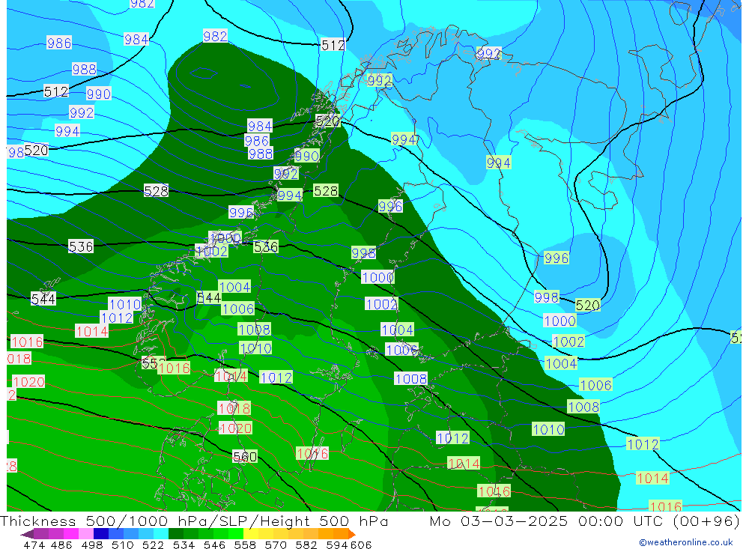
Task: Click the legend value 498
Action: point(91,545)
